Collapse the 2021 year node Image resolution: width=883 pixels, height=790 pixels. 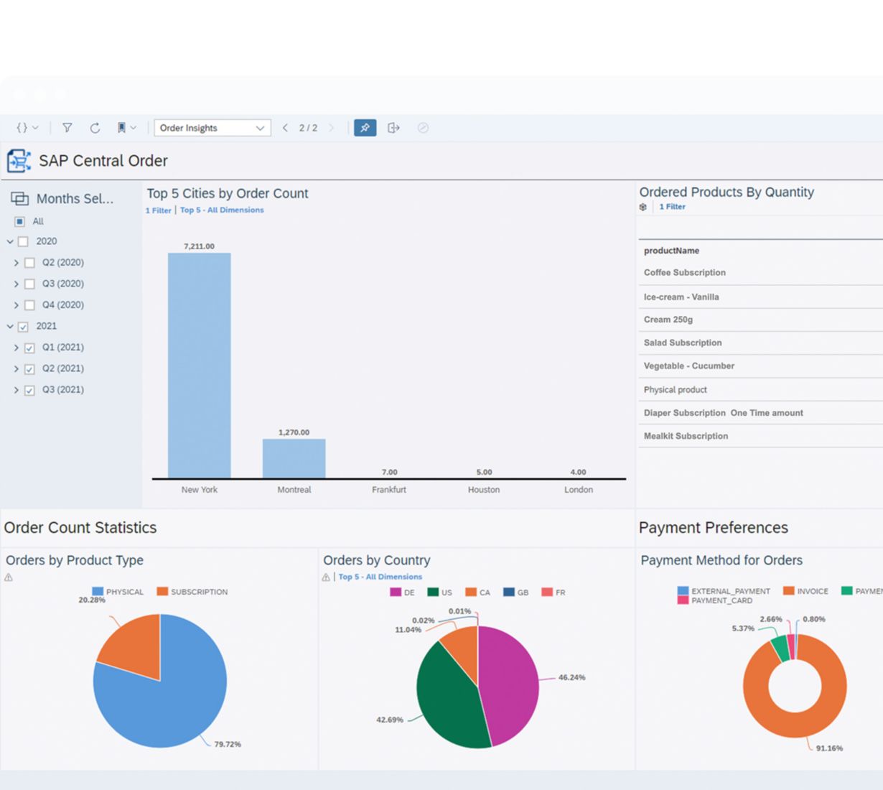tap(10, 326)
